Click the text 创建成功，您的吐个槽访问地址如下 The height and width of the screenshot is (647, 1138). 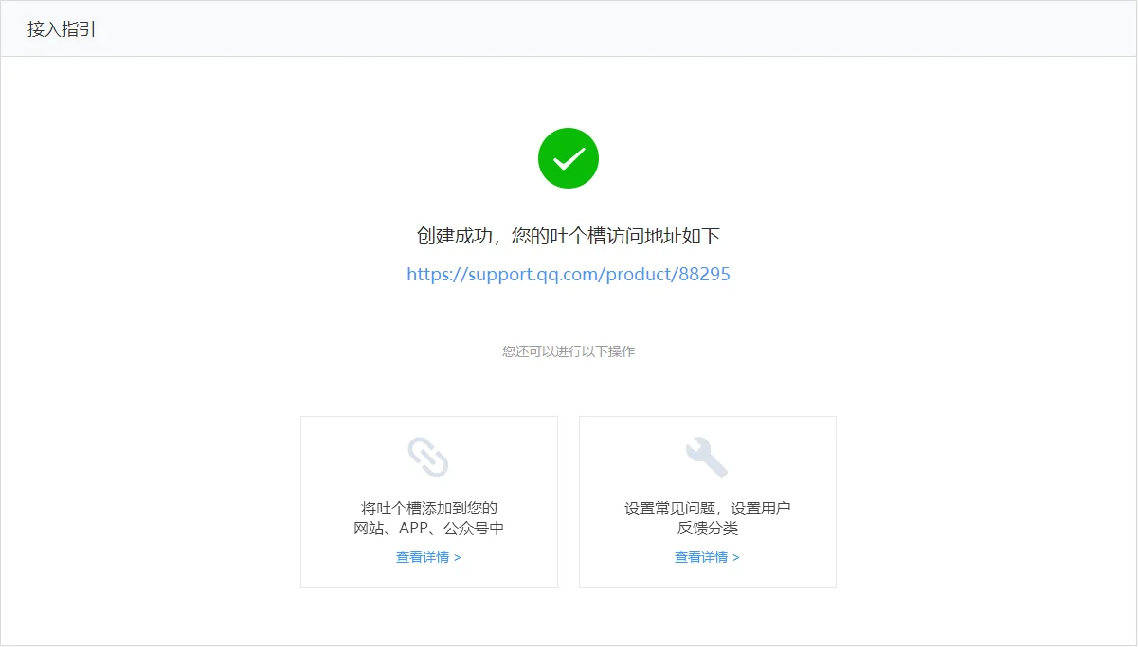coord(568,235)
